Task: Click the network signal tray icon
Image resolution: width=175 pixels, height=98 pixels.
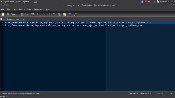Action: click(x=154, y=2)
